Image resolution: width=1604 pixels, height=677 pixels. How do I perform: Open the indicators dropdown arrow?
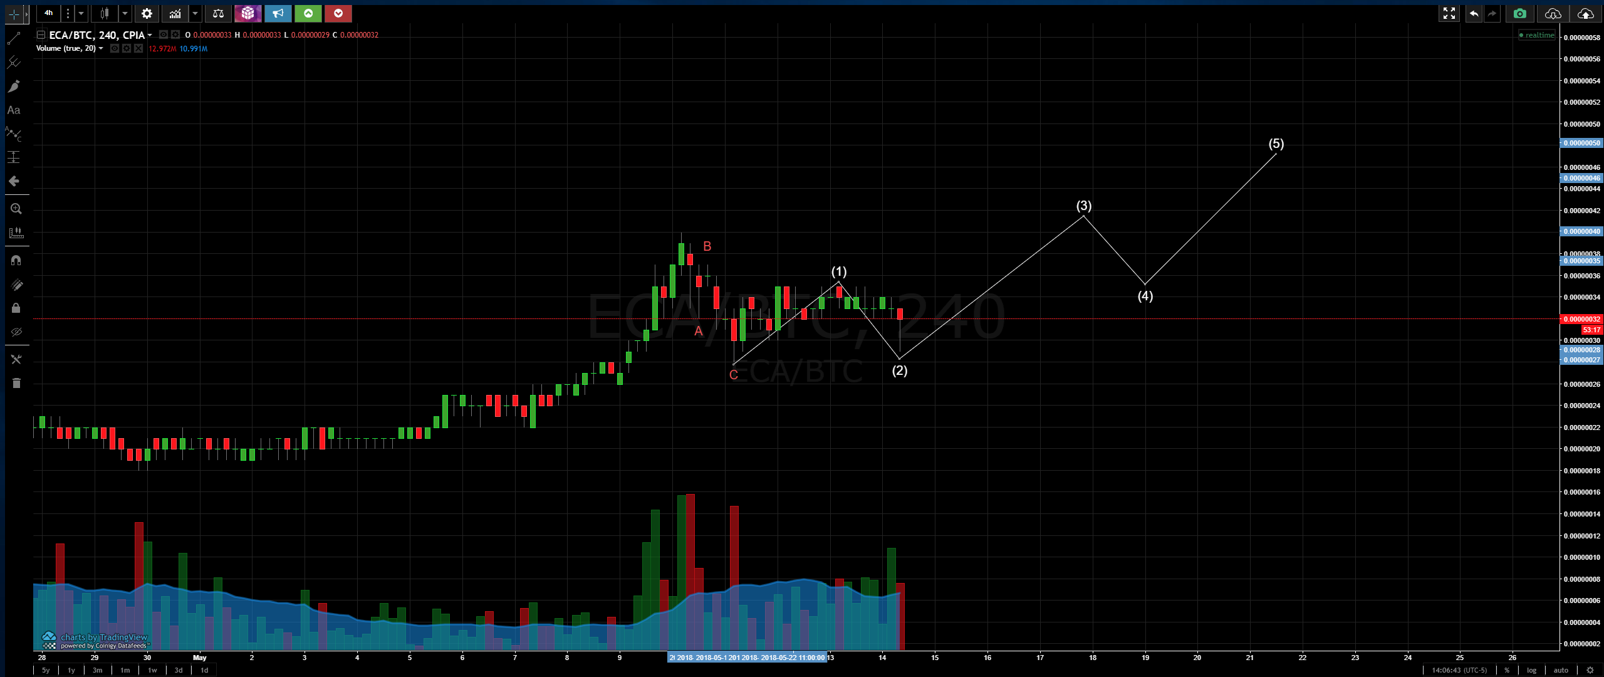195,13
